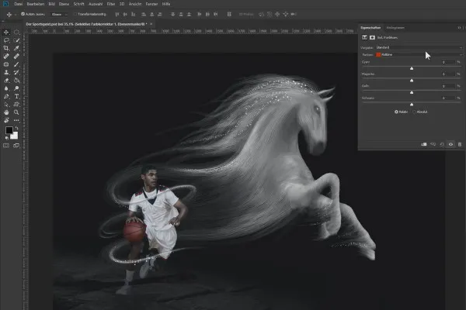Select the Lasso tool
The height and width of the screenshot is (310, 466).
click(6, 40)
